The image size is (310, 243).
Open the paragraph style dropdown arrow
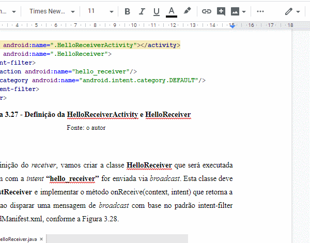coord(14,12)
